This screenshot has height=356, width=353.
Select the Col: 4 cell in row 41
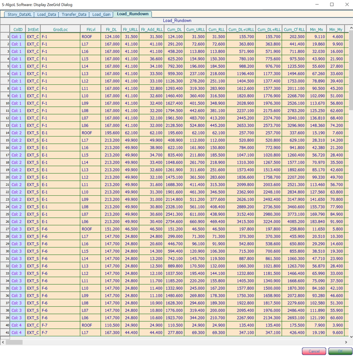coord(18,333)
